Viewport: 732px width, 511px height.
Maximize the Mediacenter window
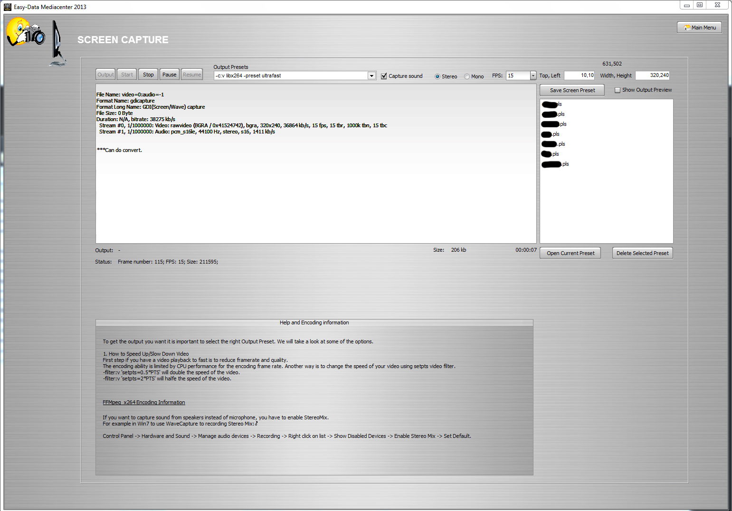click(x=699, y=5)
